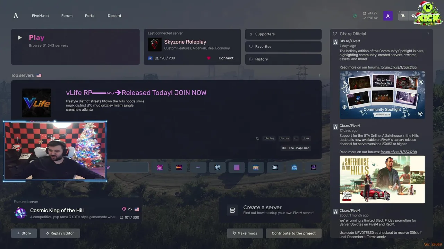Screen dimensions: 444x249
Task: Open the purple 'A' user account avatar
Action: [388, 16]
